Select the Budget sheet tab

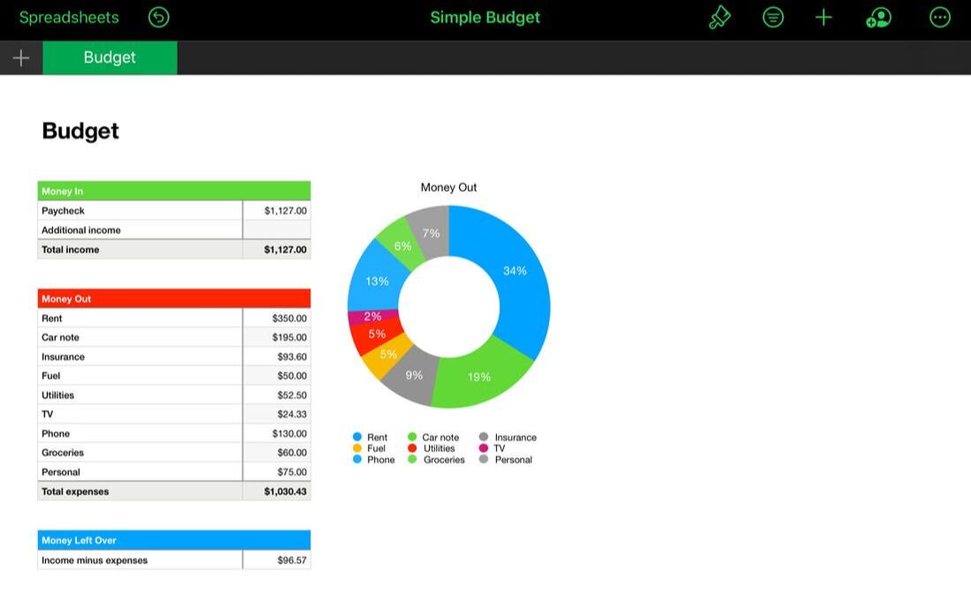[x=110, y=57]
